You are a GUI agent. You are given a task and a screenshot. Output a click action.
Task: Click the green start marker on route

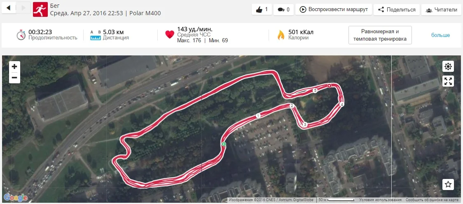(x=224, y=144)
